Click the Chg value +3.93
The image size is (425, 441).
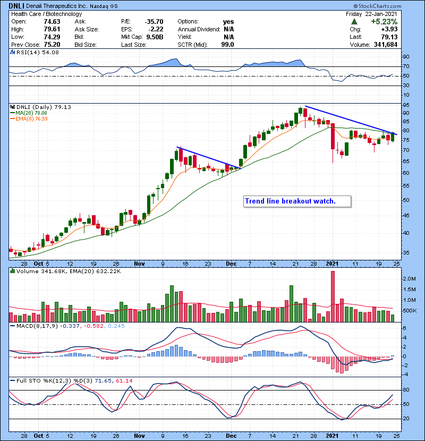(x=389, y=29)
